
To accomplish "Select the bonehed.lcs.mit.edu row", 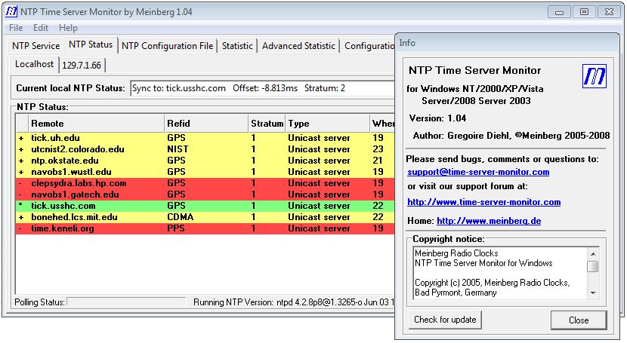I will 205,217.
